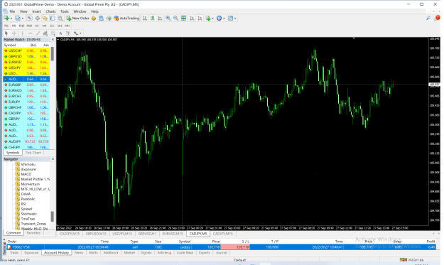The image size is (444, 265).
Task: Switch timeframe to D1
Action: (x=52, y=26)
